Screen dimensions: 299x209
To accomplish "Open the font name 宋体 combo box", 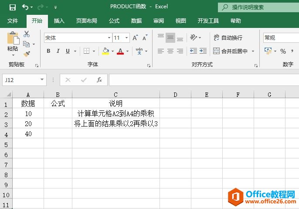I will click(78, 38).
